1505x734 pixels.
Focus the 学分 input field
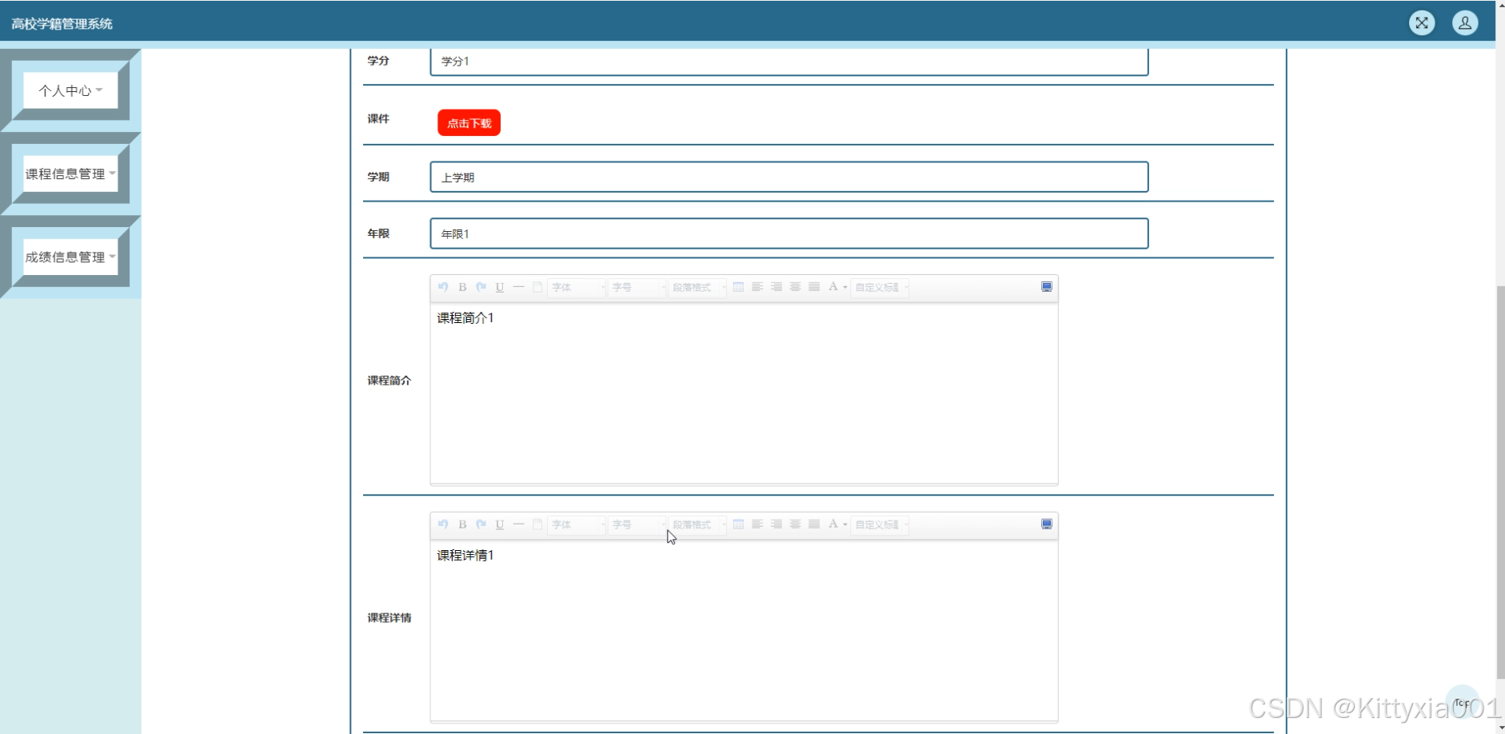(789, 62)
